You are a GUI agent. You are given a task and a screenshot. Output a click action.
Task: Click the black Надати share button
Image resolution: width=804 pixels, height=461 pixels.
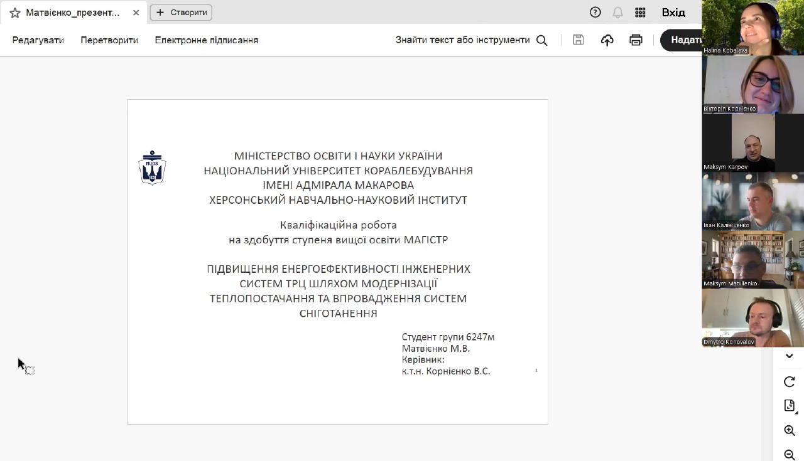point(683,40)
